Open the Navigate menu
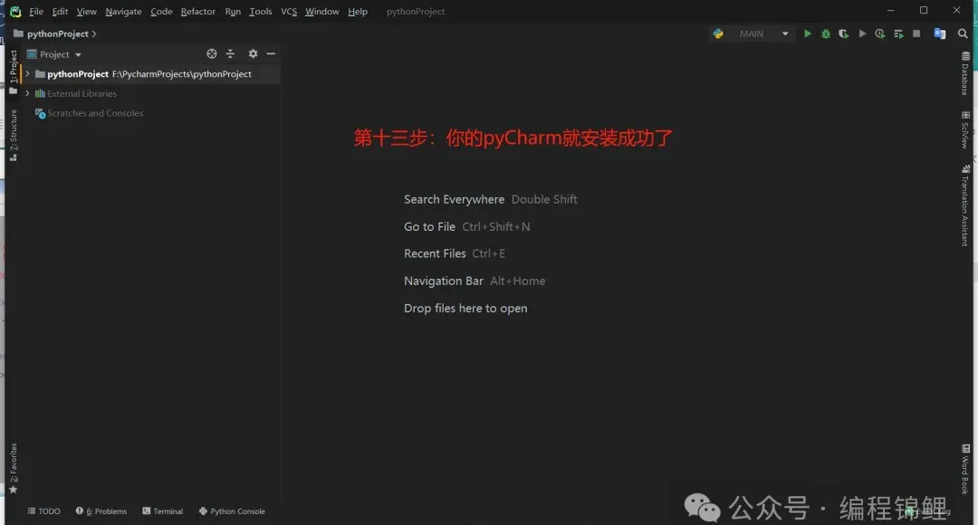978x525 pixels. (x=123, y=11)
